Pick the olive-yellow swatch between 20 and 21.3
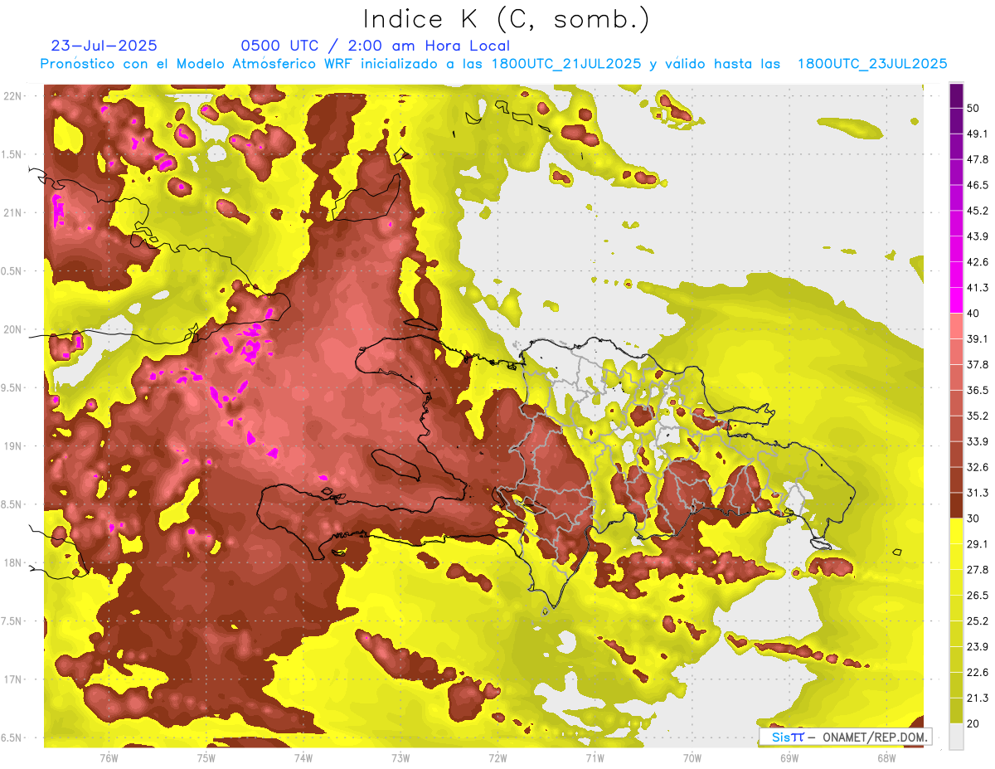The height and width of the screenshot is (769, 995). [x=956, y=711]
